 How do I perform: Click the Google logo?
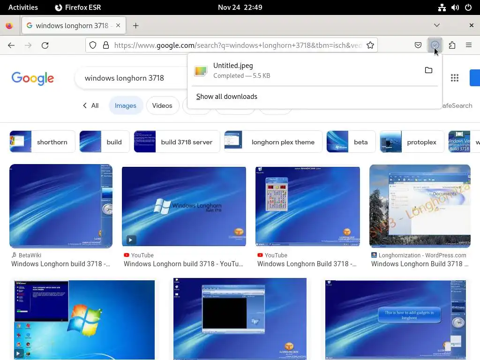pyautogui.click(x=33, y=78)
